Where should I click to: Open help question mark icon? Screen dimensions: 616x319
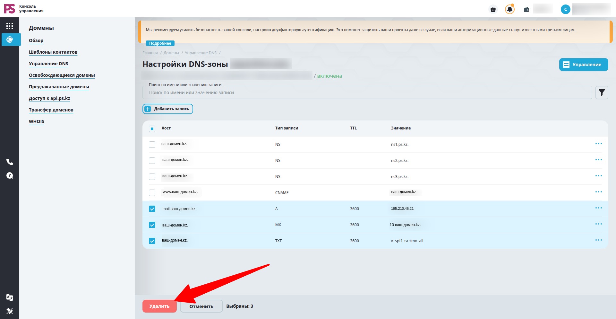10,175
